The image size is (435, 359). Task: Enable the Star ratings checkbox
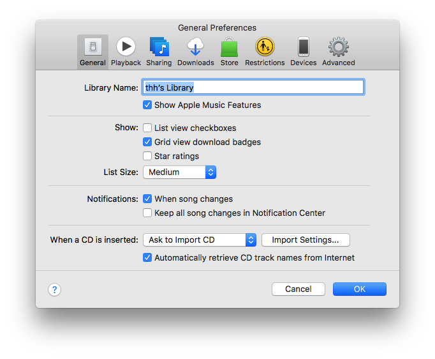pyautogui.click(x=147, y=156)
